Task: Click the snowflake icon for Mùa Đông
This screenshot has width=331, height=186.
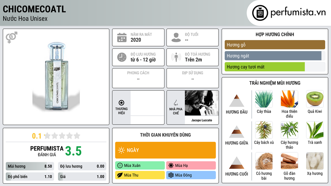Action: pos(171,175)
